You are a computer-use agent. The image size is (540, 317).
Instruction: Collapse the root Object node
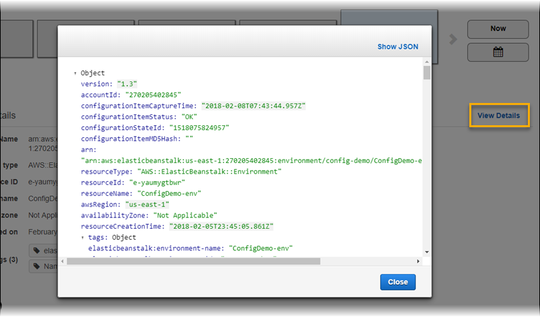(x=75, y=73)
